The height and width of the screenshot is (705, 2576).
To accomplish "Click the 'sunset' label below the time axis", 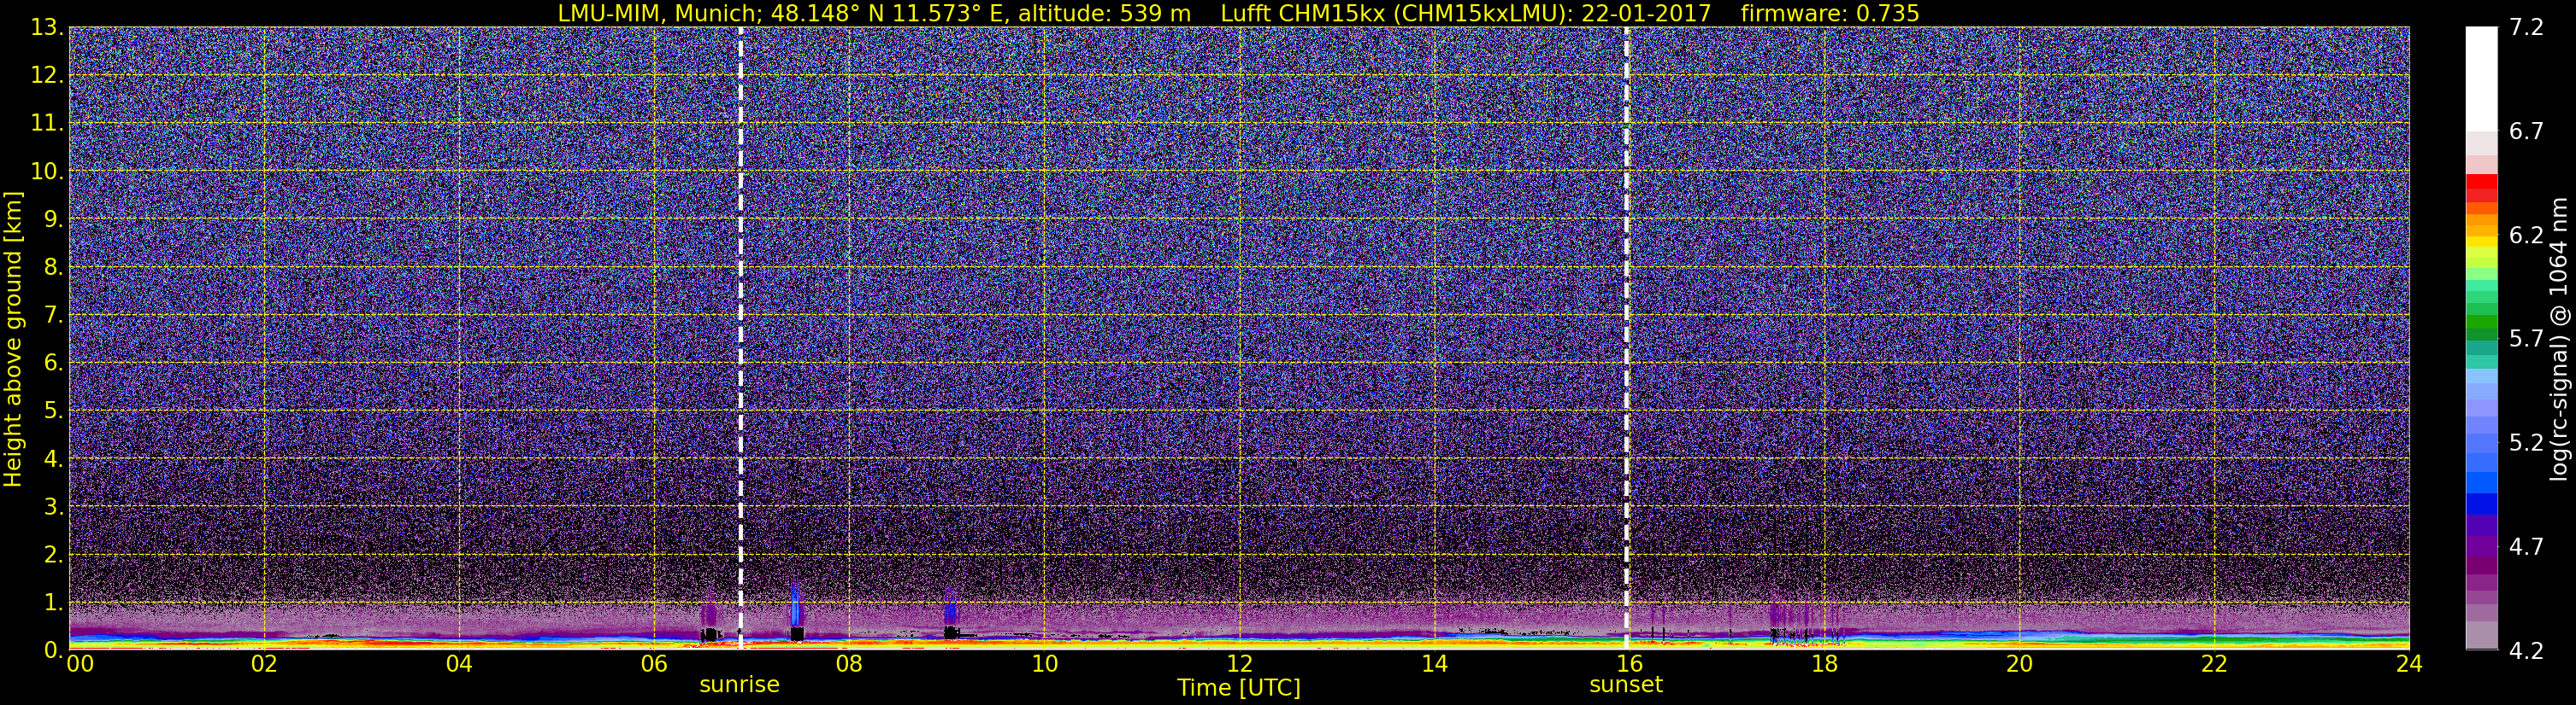I will [x=1626, y=685].
